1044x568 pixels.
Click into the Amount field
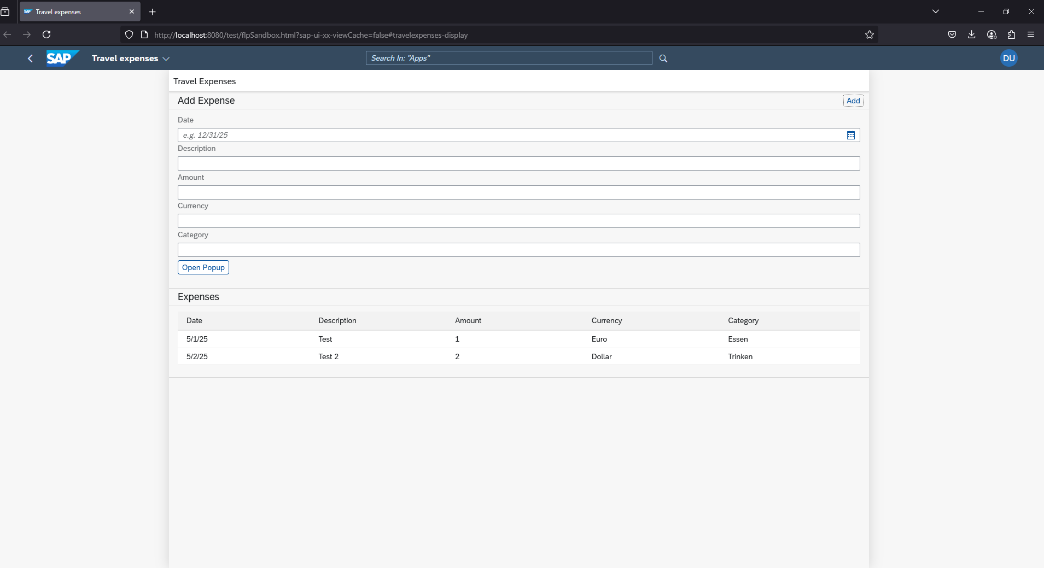[518, 192]
